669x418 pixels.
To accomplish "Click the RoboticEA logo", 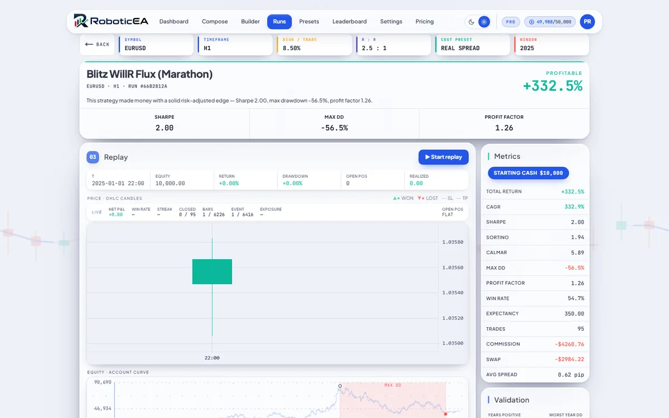I will pyautogui.click(x=111, y=21).
